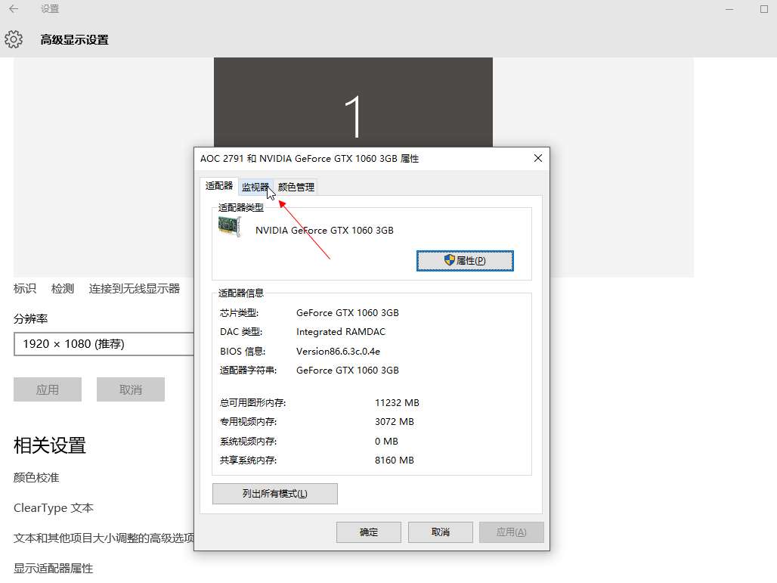Close the adapter properties dialog
The width and height of the screenshot is (777, 583).
pos(538,159)
